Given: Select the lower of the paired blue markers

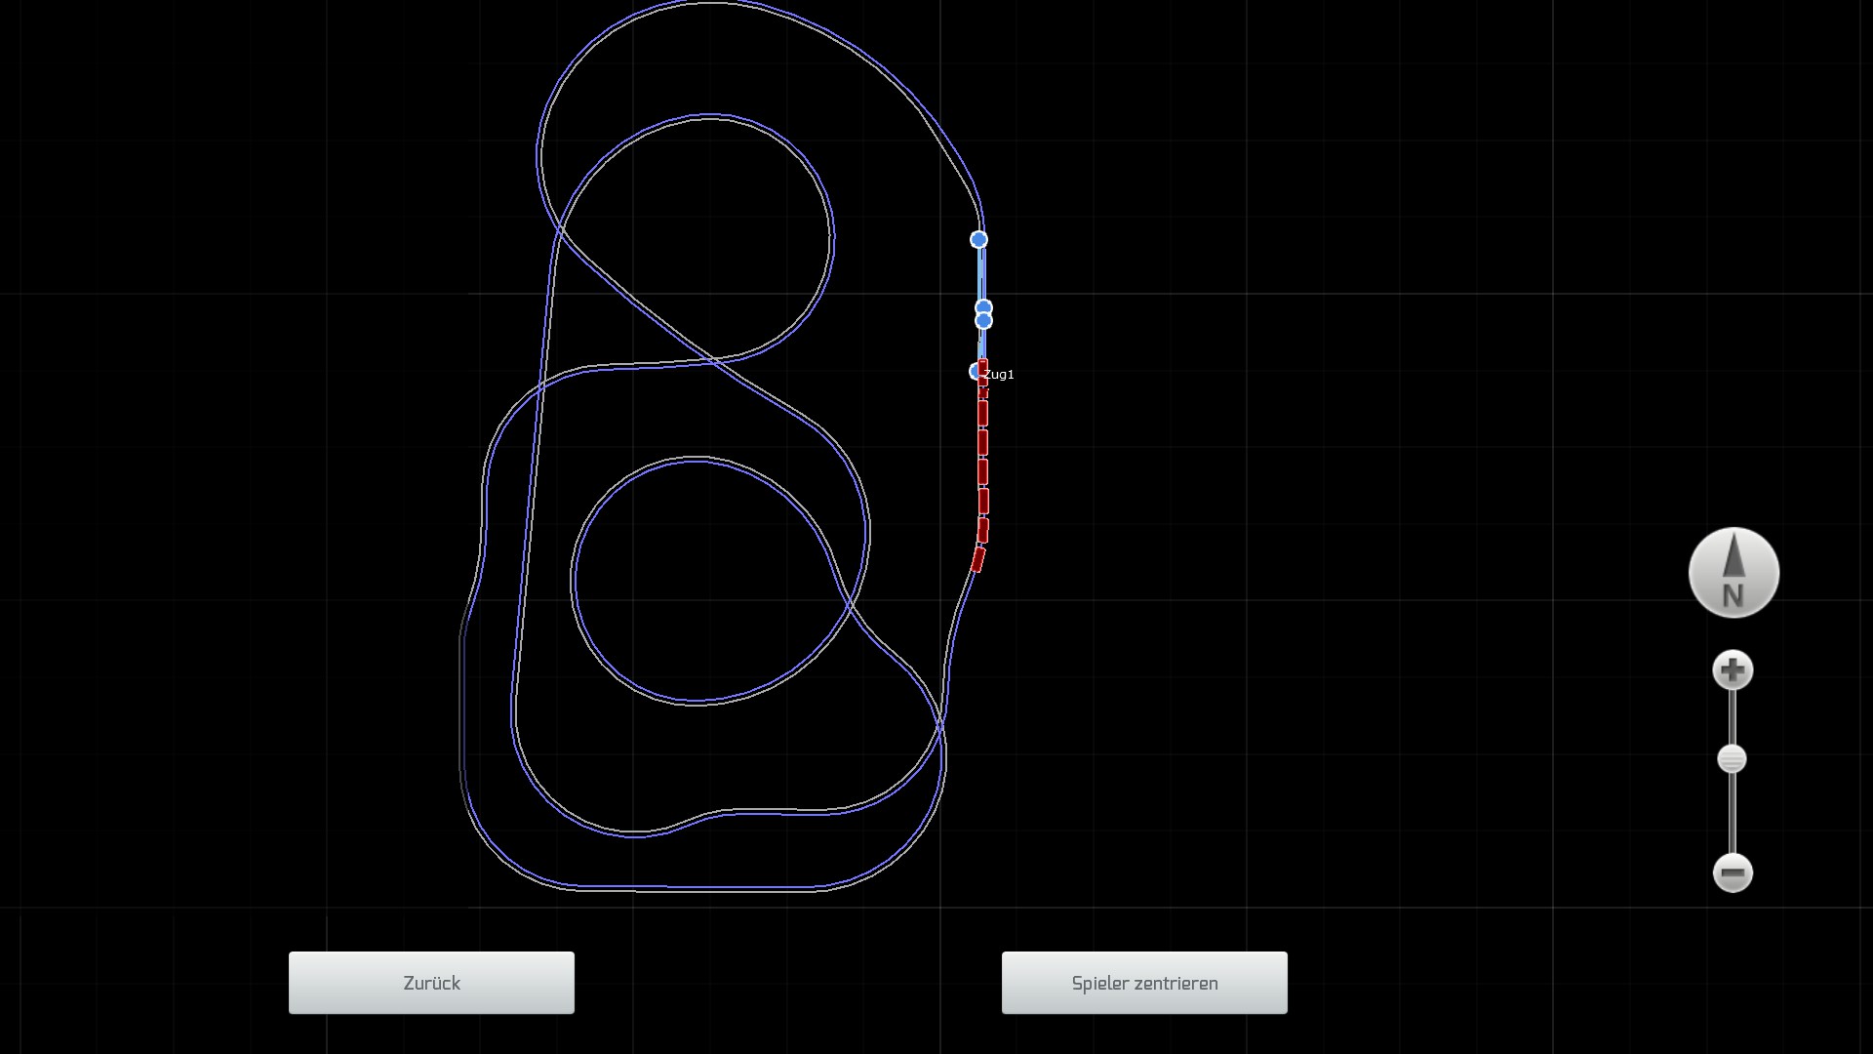Looking at the screenshot, I should point(983,321).
